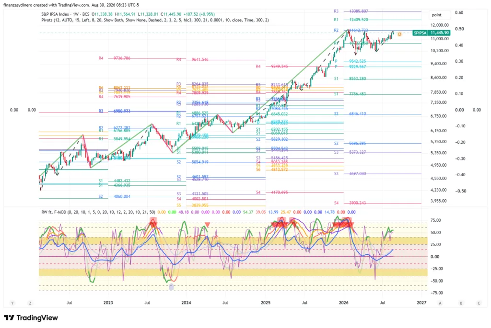Click the C circle button at the bottom right
The height and width of the screenshot is (328, 491).
coord(479,303)
